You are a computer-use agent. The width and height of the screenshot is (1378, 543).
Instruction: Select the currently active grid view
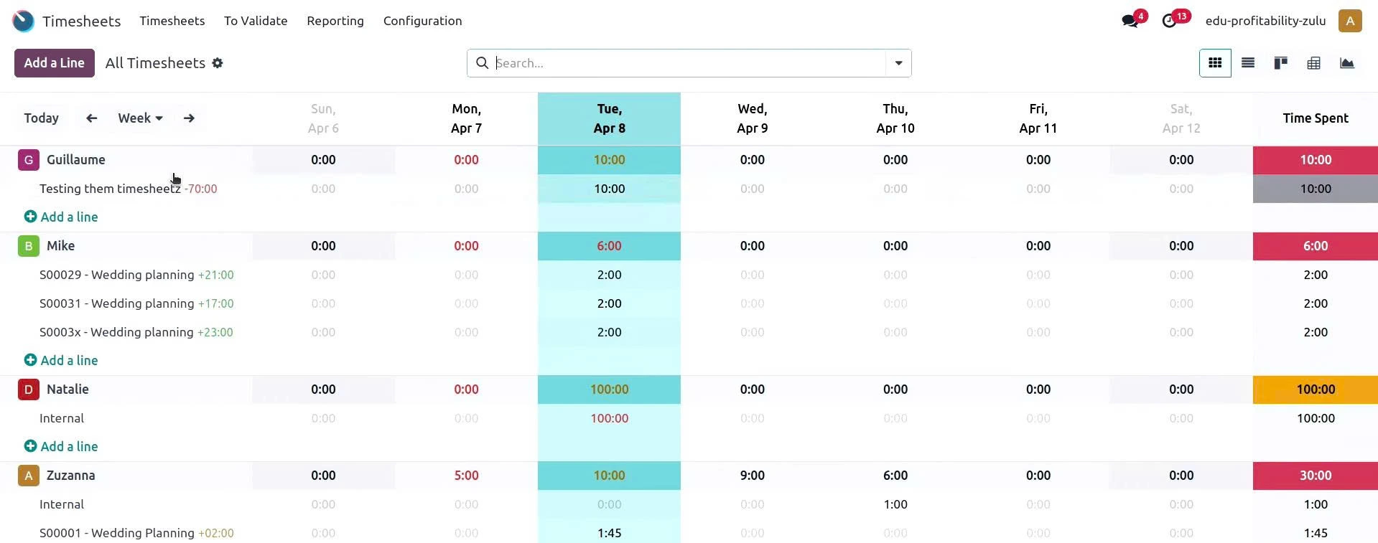[x=1214, y=63]
